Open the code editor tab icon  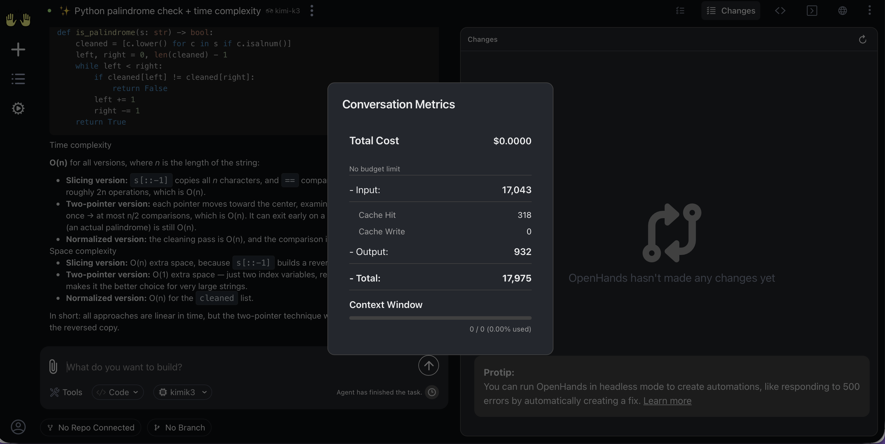tap(780, 11)
